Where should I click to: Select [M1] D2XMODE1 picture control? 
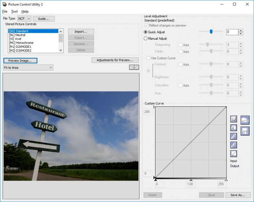click(34, 46)
